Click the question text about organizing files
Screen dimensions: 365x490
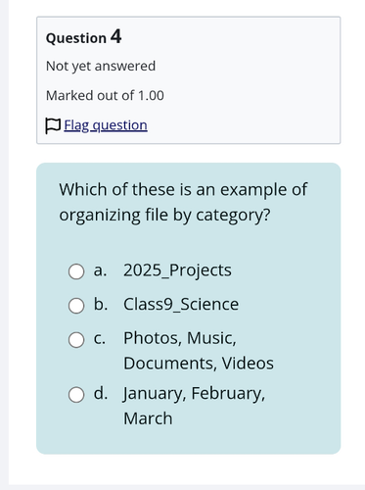(x=183, y=203)
